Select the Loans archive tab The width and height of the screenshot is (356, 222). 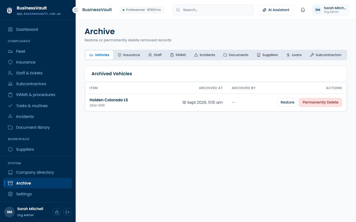pos(294,55)
